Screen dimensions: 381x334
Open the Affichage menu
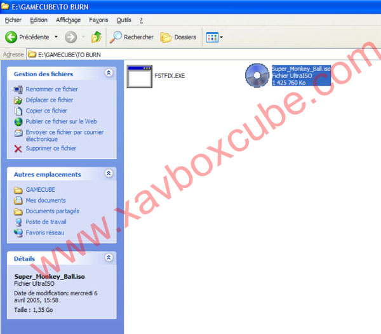coord(69,20)
